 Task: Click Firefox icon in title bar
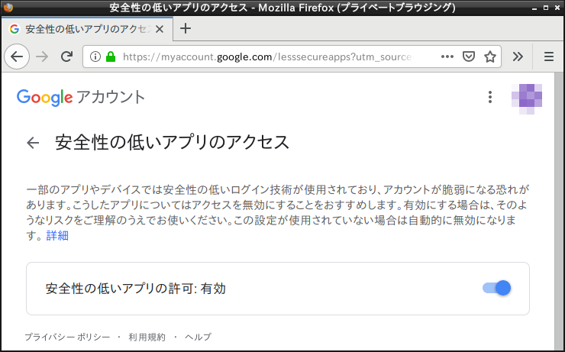8,8
